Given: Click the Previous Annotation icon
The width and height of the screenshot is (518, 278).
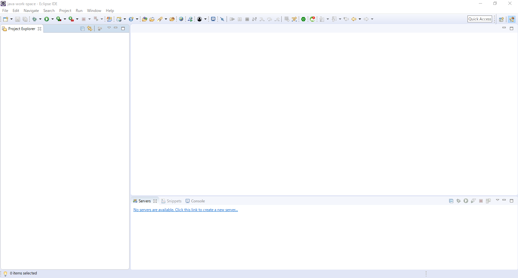Looking at the screenshot, I should coord(334,19).
